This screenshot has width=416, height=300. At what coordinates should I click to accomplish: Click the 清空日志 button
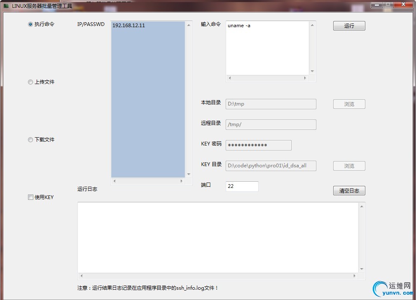click(x=349, y=191)
